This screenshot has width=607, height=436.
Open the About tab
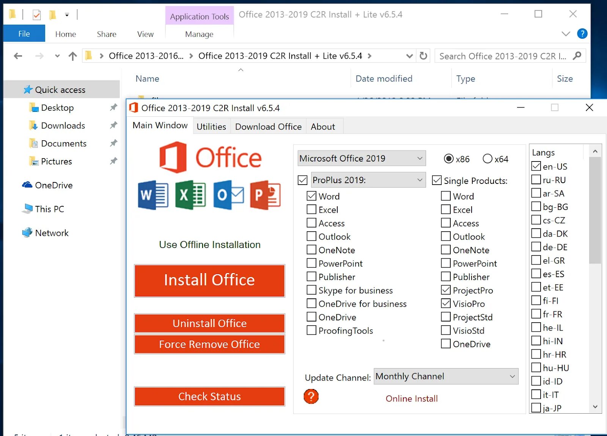click(x=323, y=127)
